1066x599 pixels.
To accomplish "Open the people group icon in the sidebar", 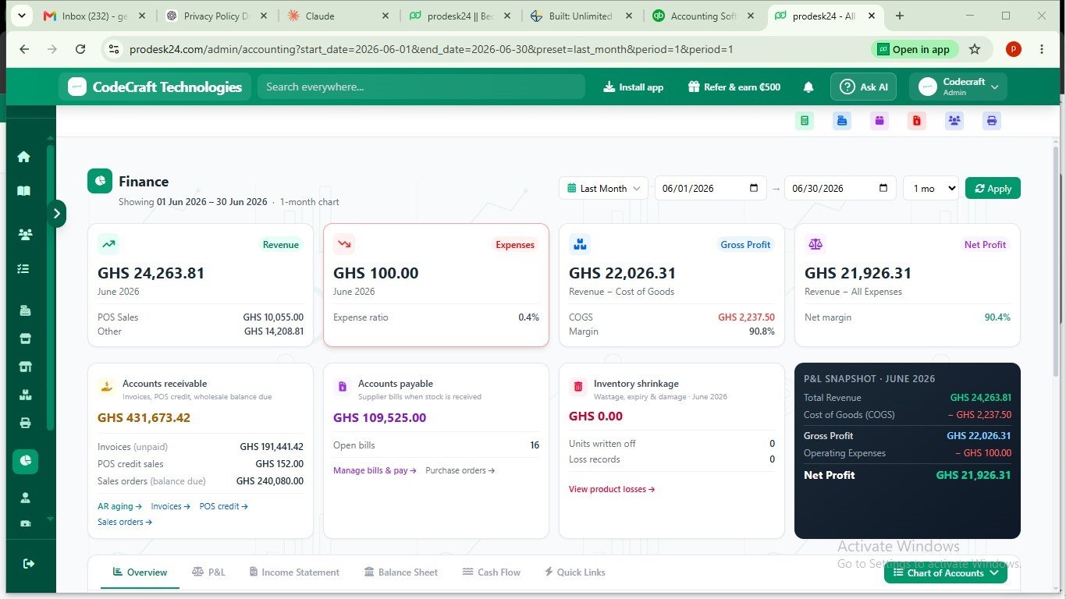I will click(x=25, y=234).
